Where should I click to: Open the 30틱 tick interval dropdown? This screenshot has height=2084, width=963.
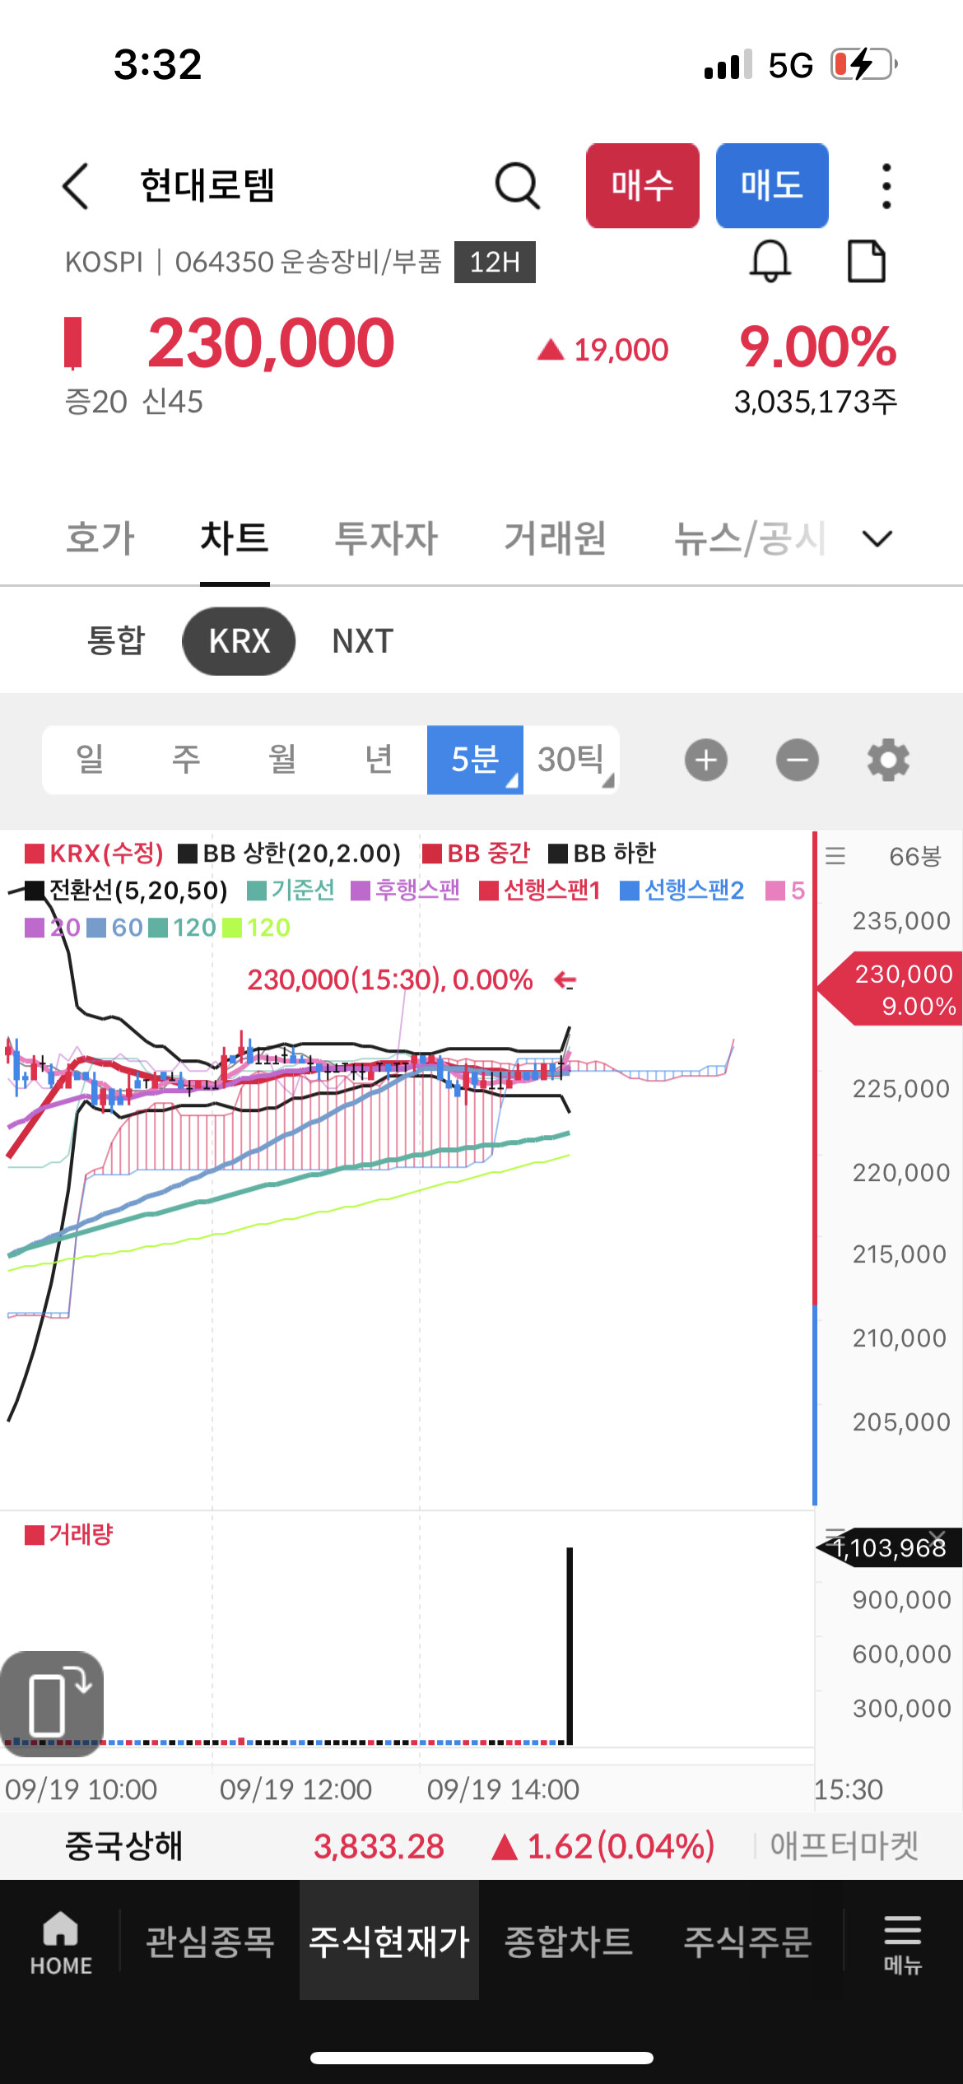click(x=571, y=760)
